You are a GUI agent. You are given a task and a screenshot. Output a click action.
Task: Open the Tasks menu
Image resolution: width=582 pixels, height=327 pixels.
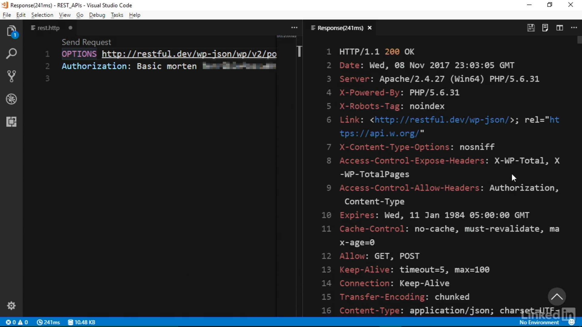click(117, 15)
